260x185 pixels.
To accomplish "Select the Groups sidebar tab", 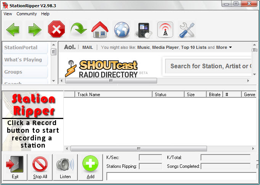I will (x=25, y=72).
